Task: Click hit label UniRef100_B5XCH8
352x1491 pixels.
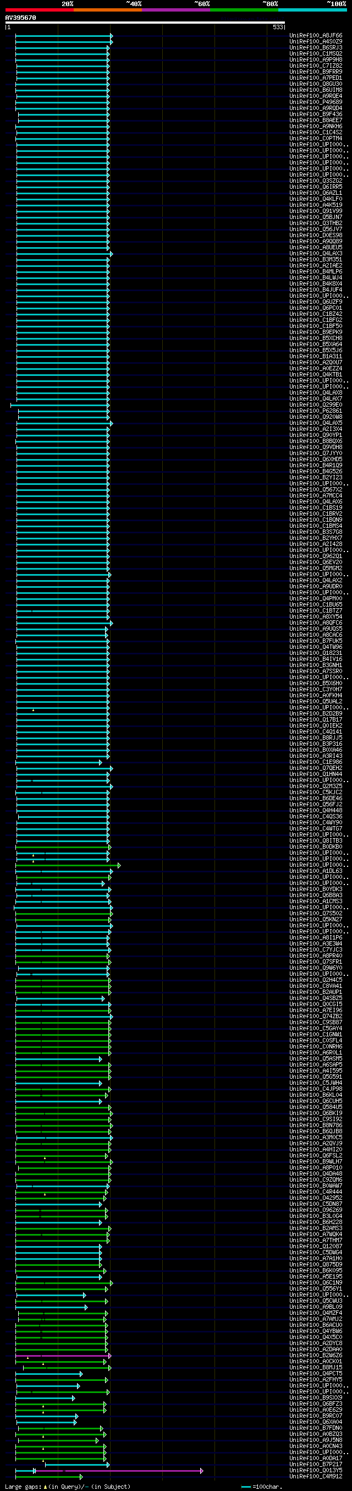Action: click(316, 338)
